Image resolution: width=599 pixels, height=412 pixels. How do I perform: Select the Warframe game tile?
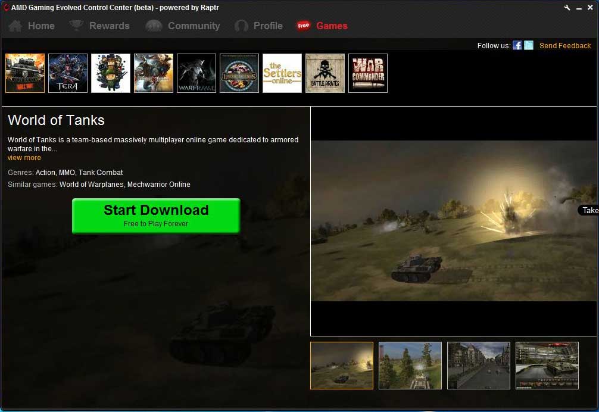[x=196, y=73]
